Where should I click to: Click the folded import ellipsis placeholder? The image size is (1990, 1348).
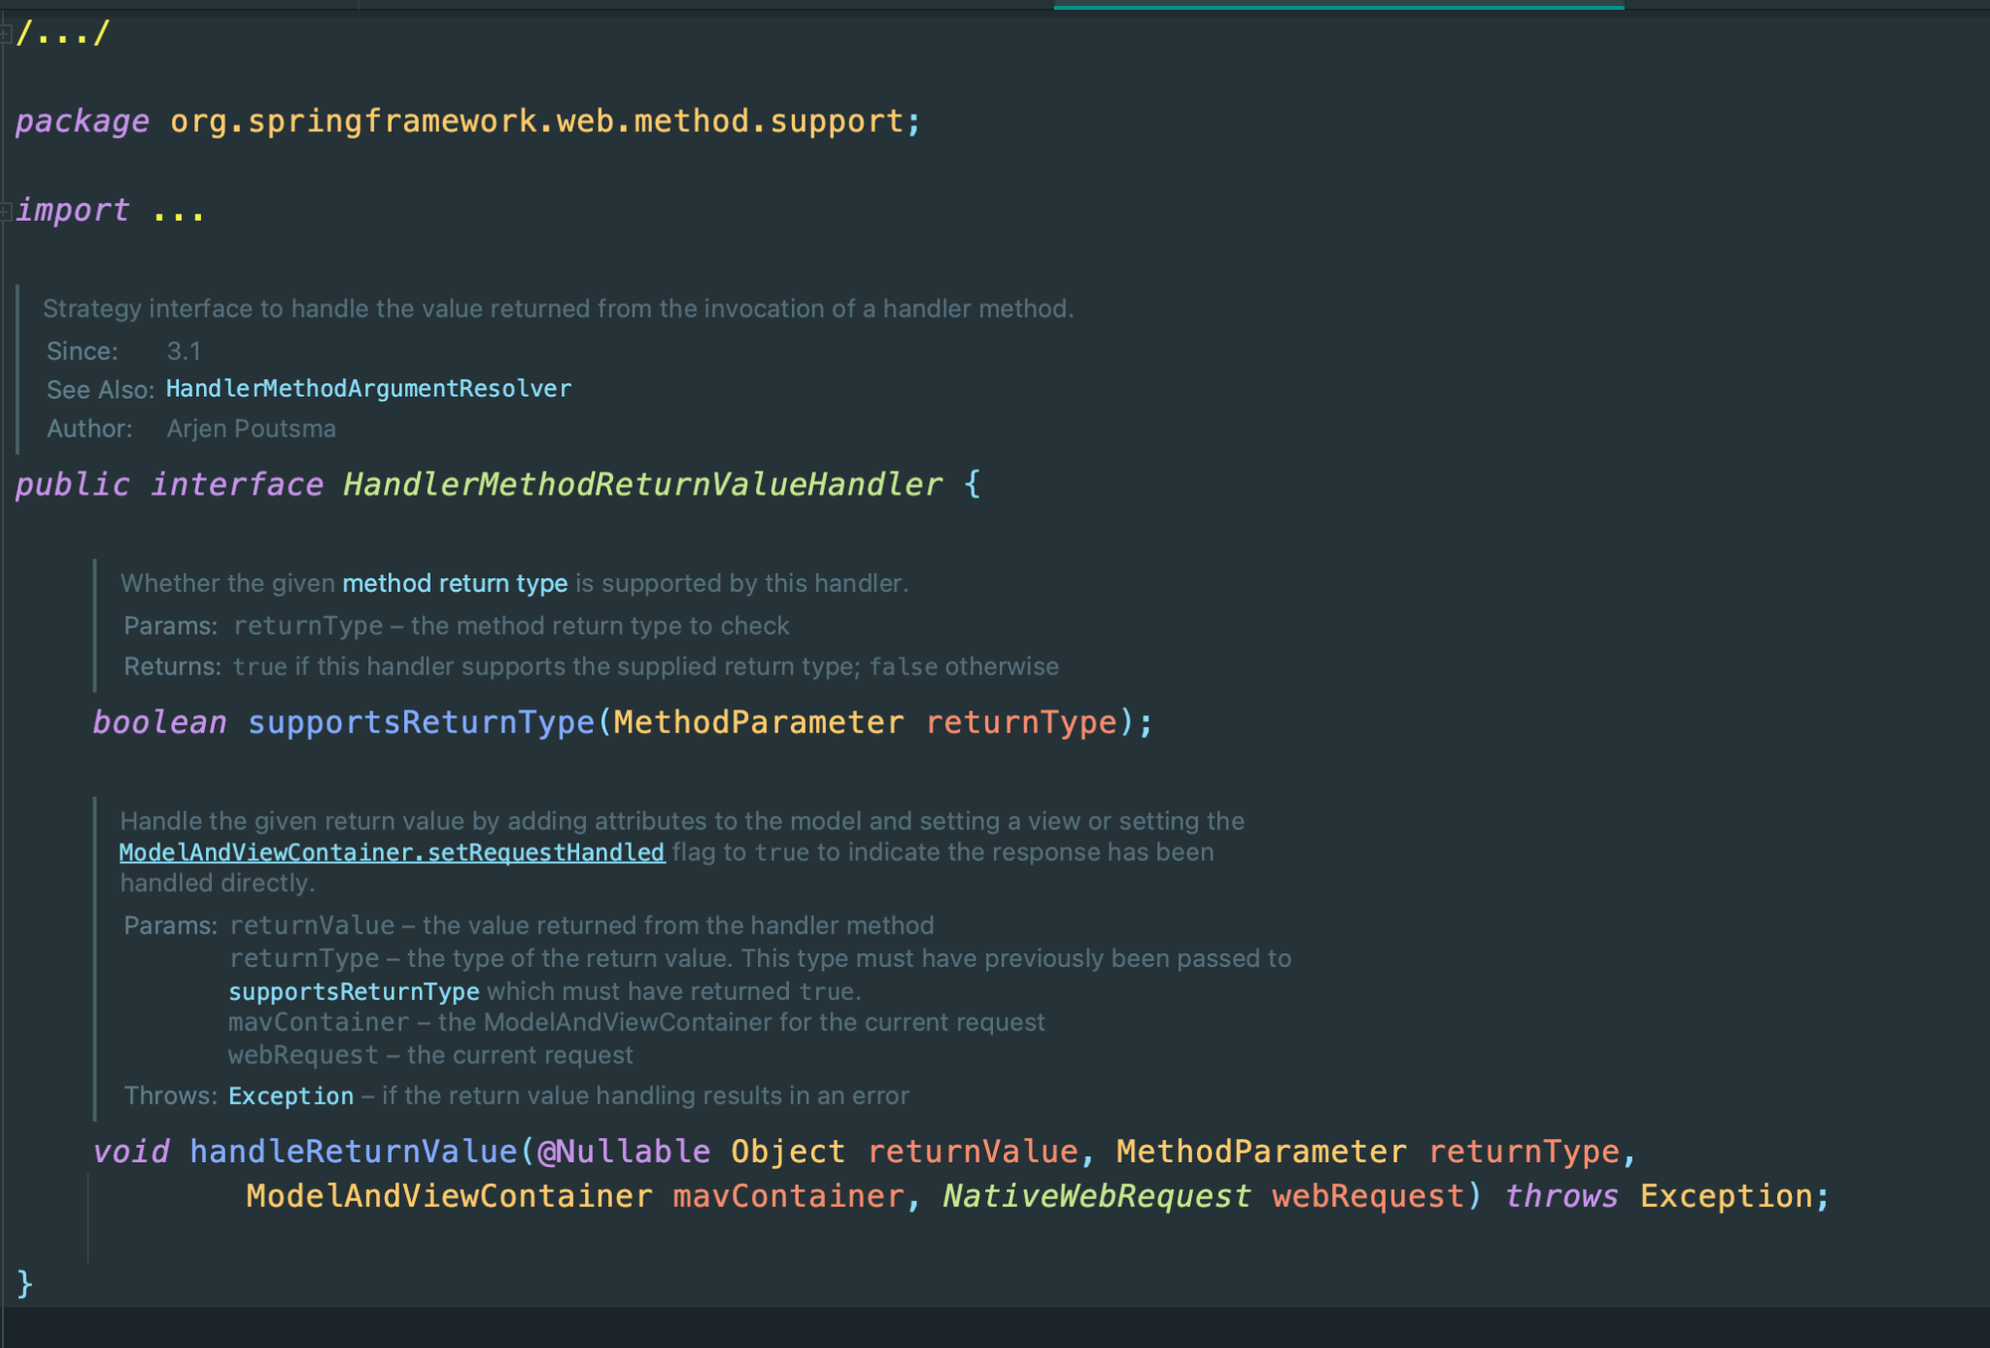tap(178, 211)
